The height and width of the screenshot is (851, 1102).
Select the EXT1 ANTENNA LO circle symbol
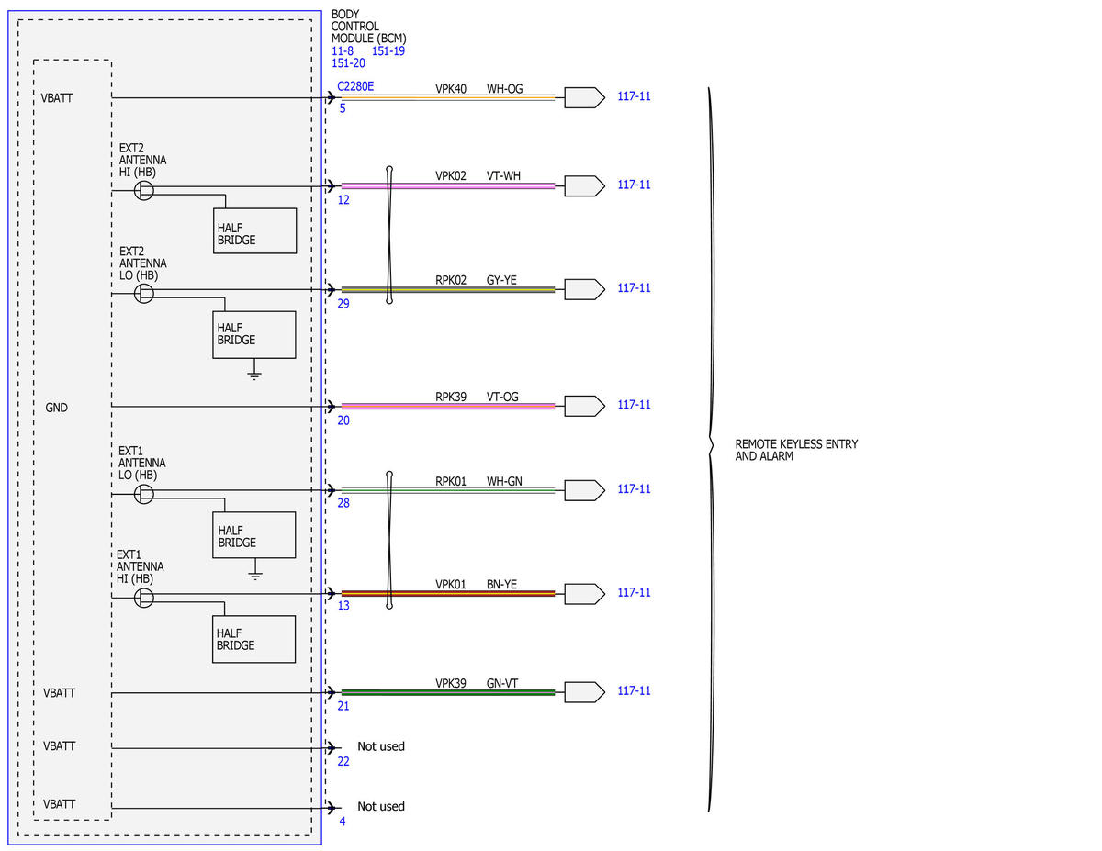pyautogui.click(x=144, y=494)
